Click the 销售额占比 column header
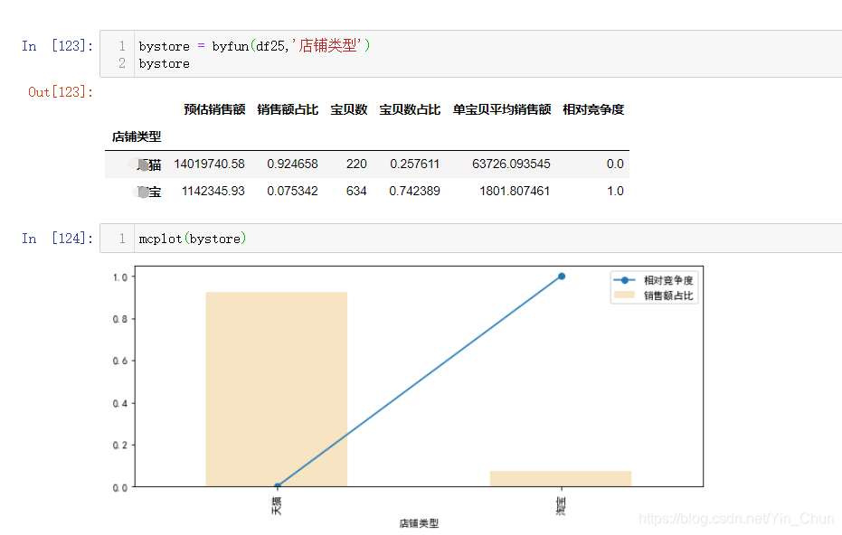Viewport: 842px width, 535px height. pyautogui.click(x=288, y=109)
